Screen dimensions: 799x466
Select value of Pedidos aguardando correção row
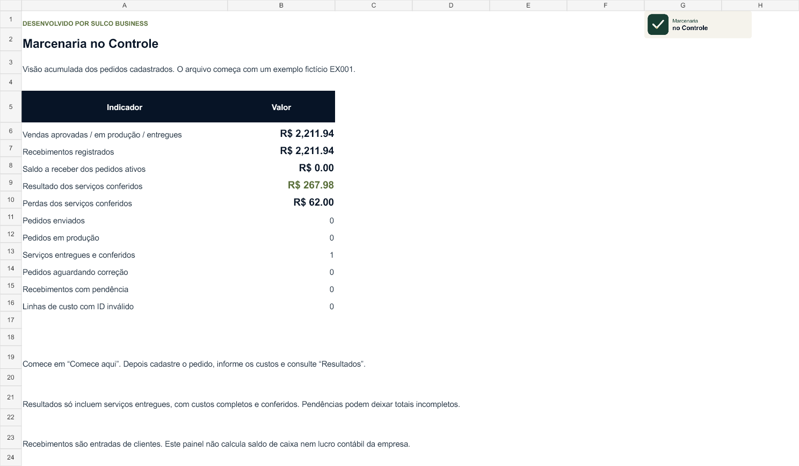(281, 268)
